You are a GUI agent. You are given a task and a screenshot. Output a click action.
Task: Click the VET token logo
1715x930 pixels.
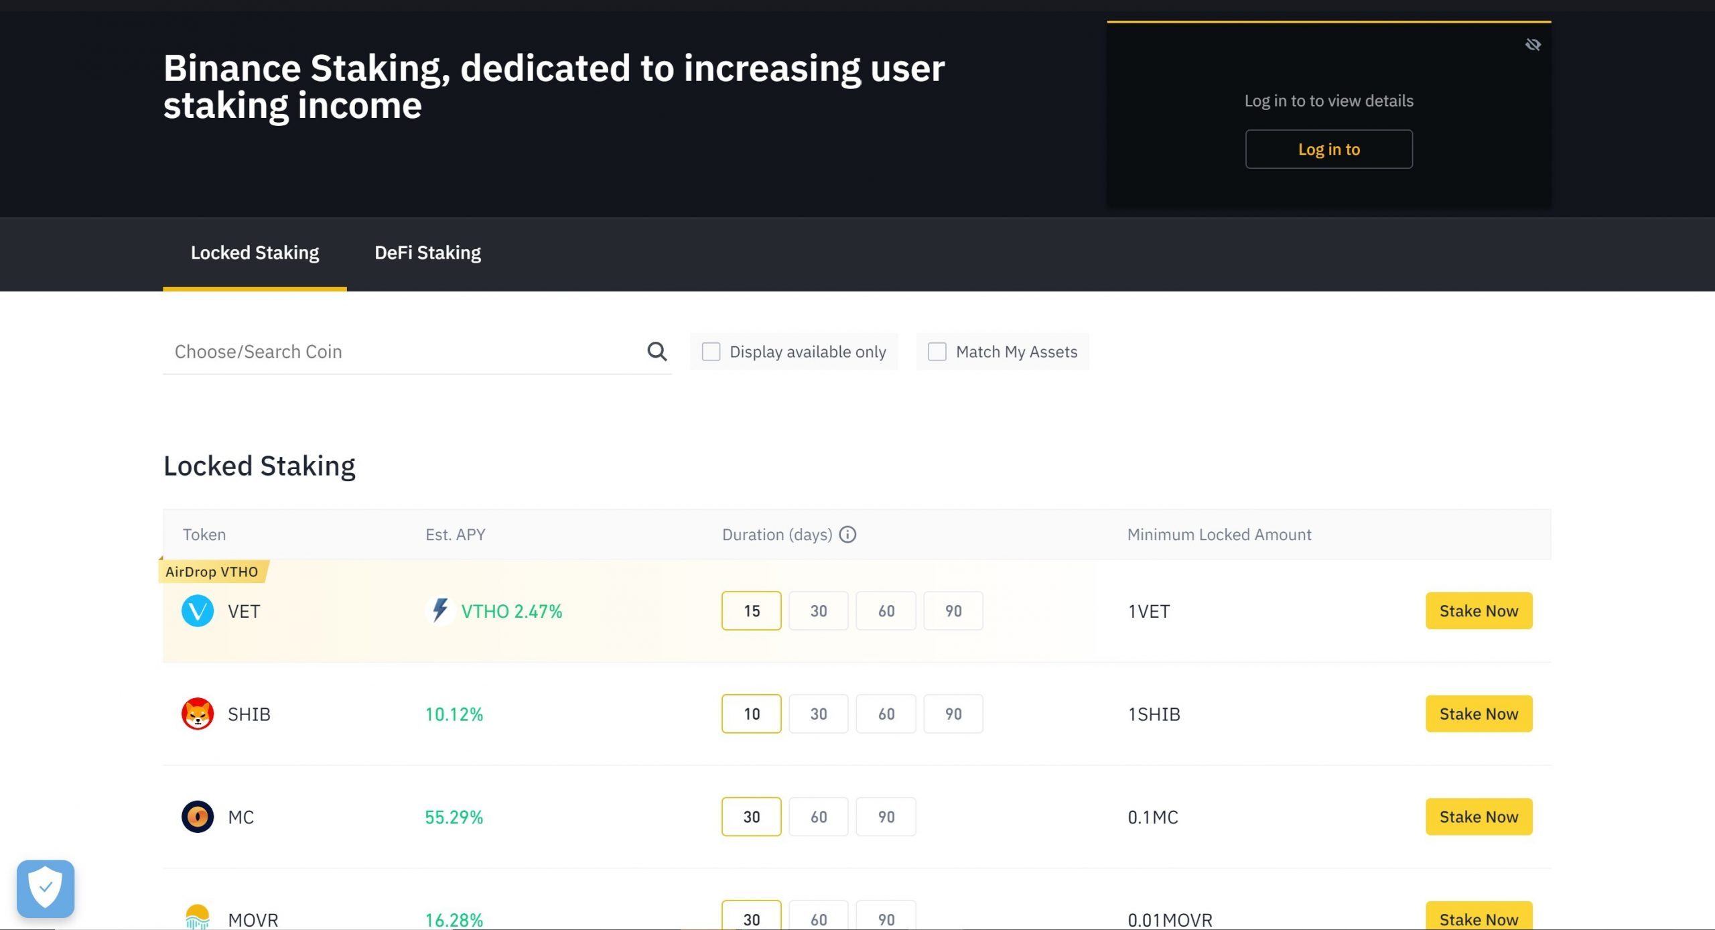pyautogui.click(x=198, y=611)
